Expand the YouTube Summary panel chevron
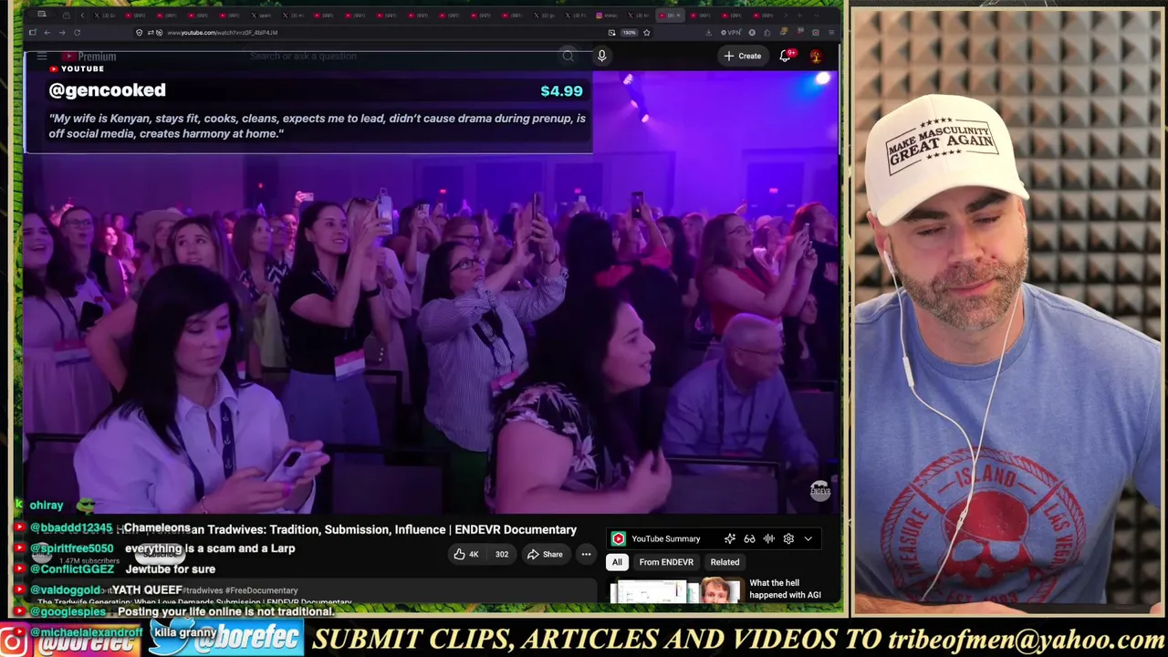This screenshot has height=657, width=1168. [x=808, y=539]
